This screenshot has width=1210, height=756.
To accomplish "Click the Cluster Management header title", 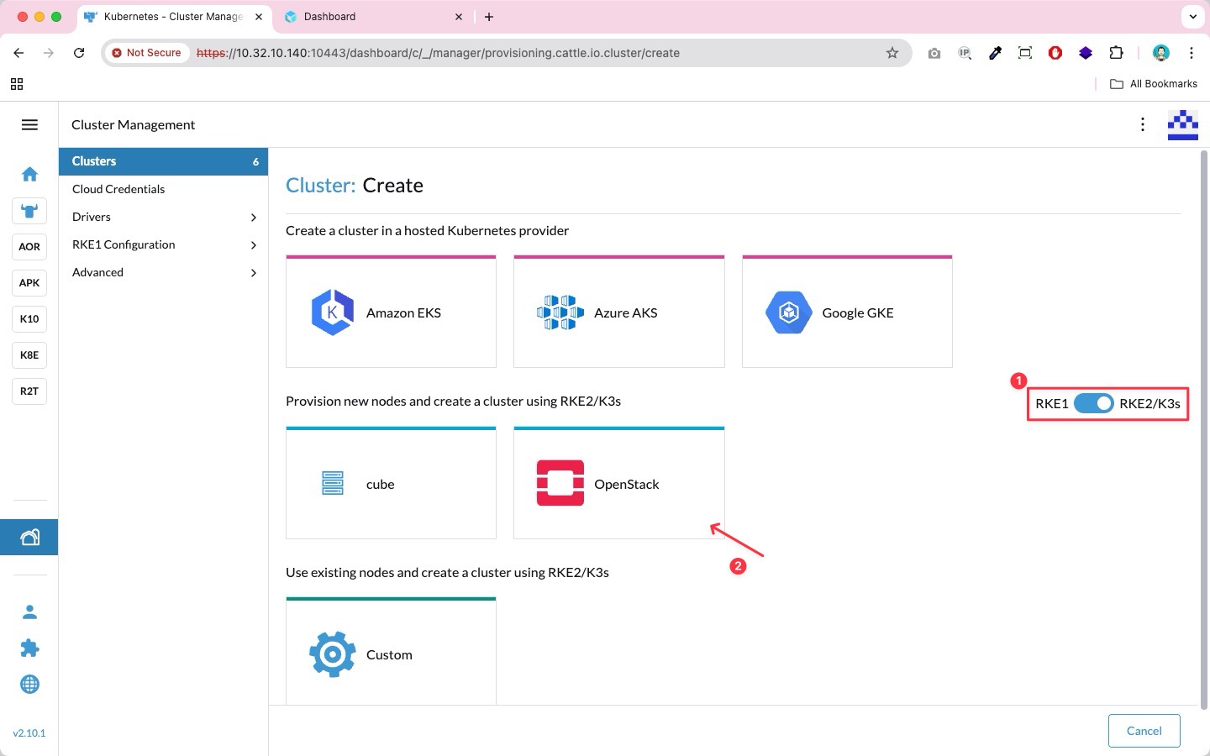I will 133,125.
